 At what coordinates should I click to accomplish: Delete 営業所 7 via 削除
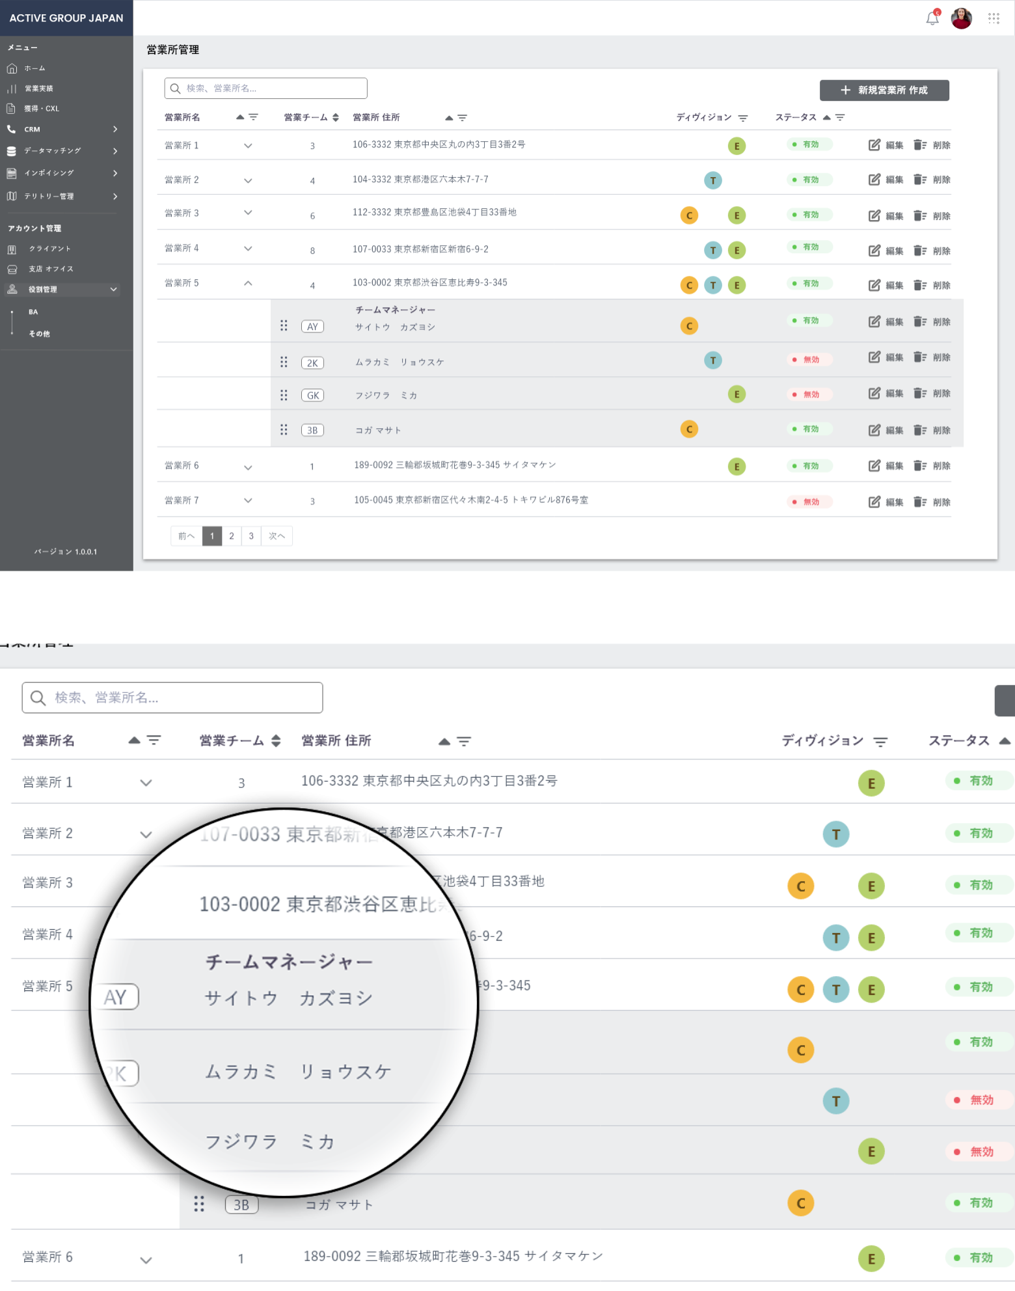tap(932, 502)
